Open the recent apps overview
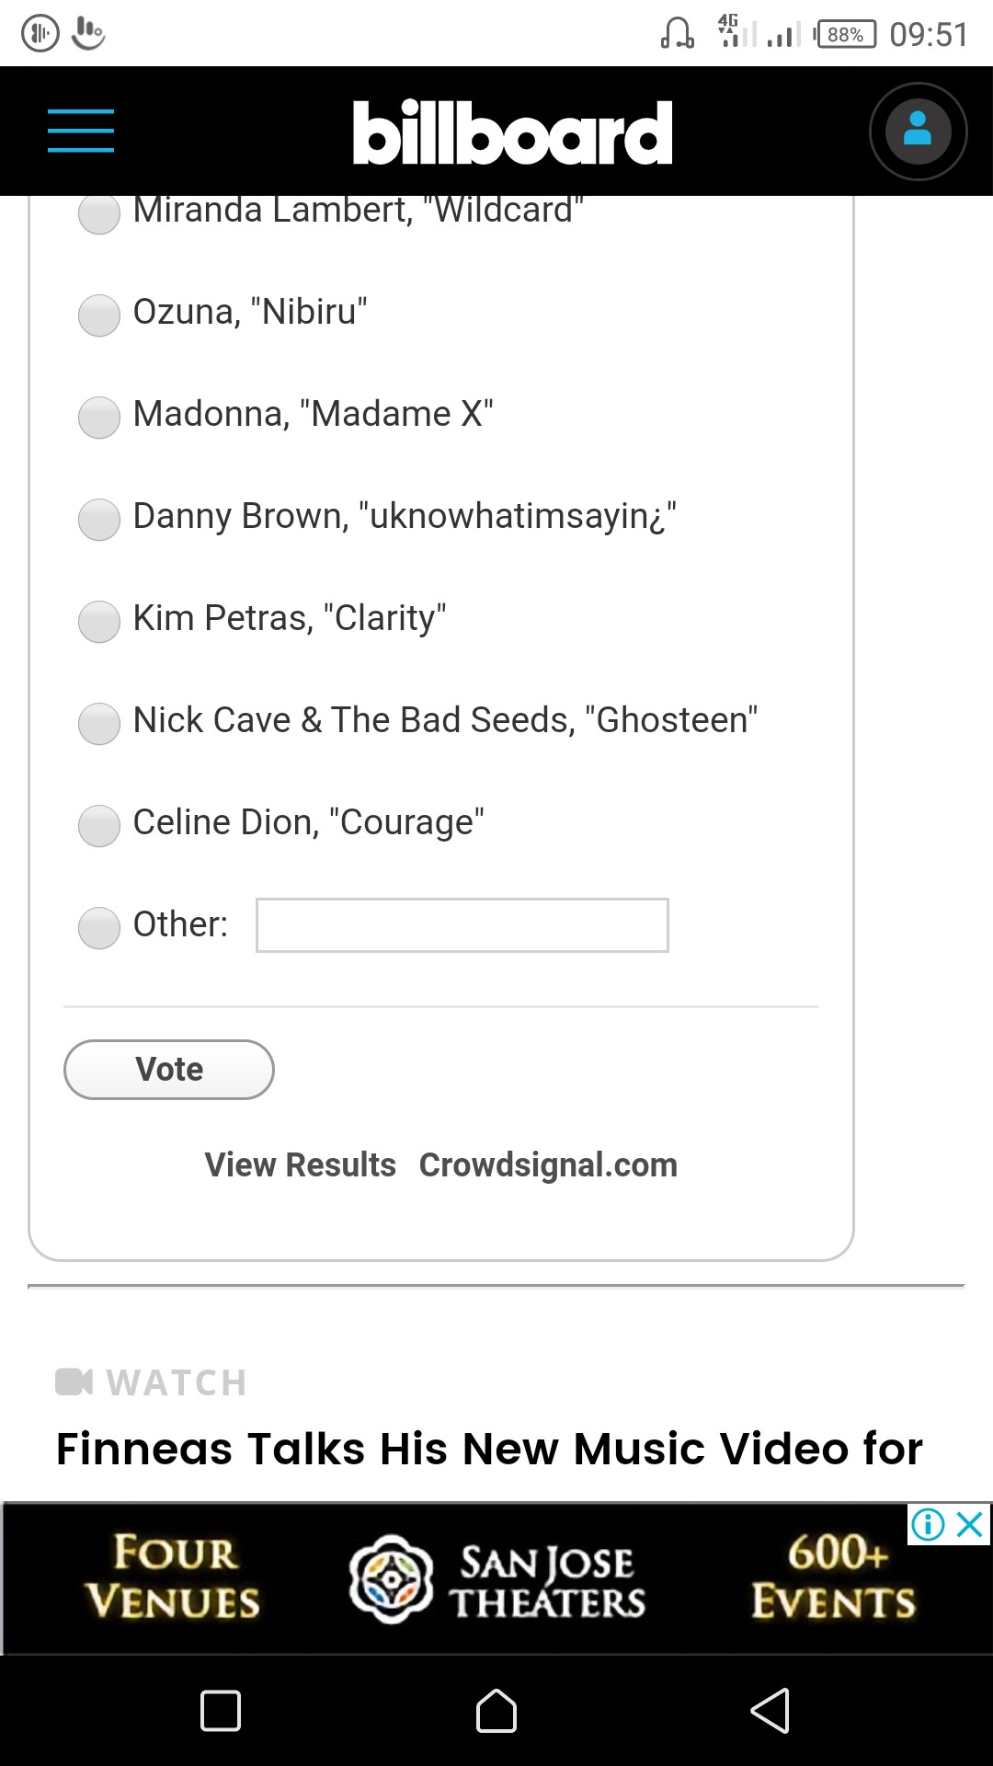Image resolution: width=993 pixels, height=1766 pixels. tap(221, 1711)
